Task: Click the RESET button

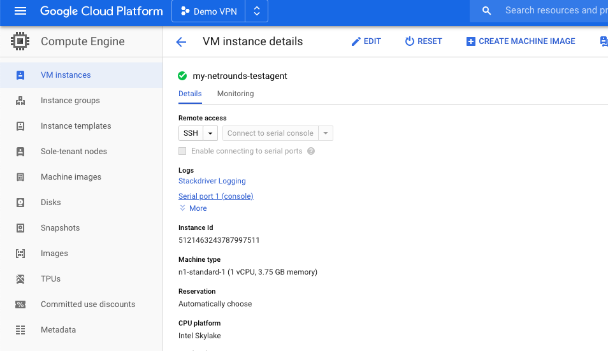Action: pos(423,41)
